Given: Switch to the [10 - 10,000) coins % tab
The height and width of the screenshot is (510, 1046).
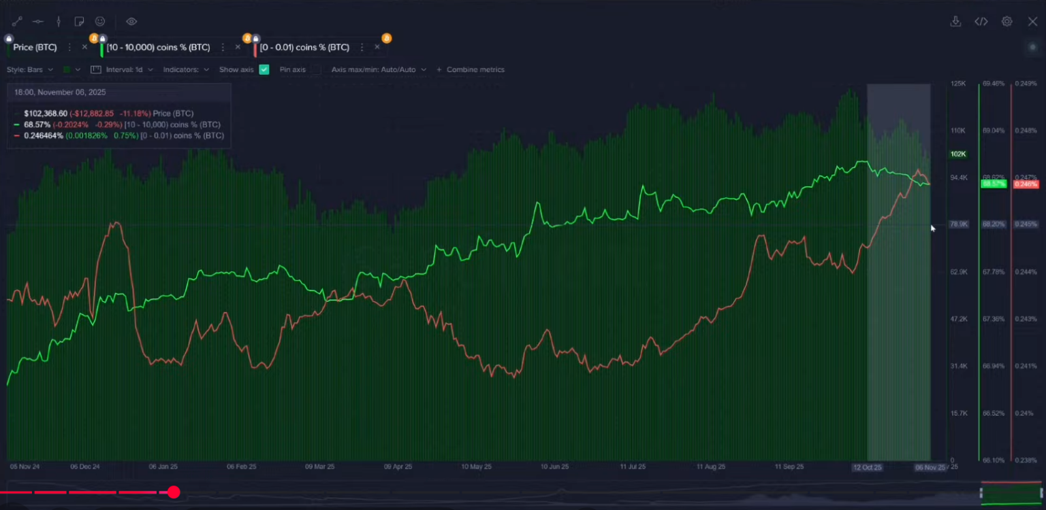Looking at the screenshot, I should point(158,47).
